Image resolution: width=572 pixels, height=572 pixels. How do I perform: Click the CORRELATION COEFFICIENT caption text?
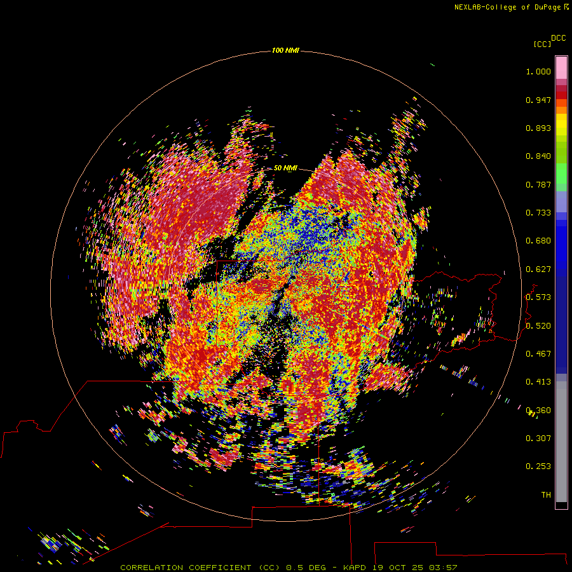coord(186,568)
